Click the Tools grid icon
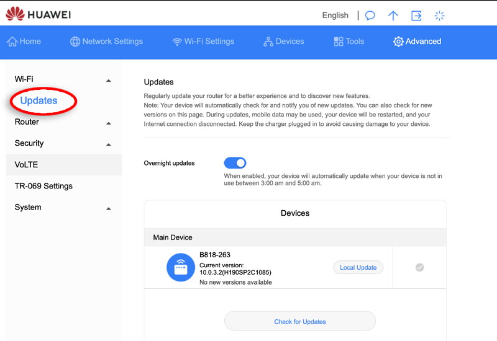 (338, 42)
